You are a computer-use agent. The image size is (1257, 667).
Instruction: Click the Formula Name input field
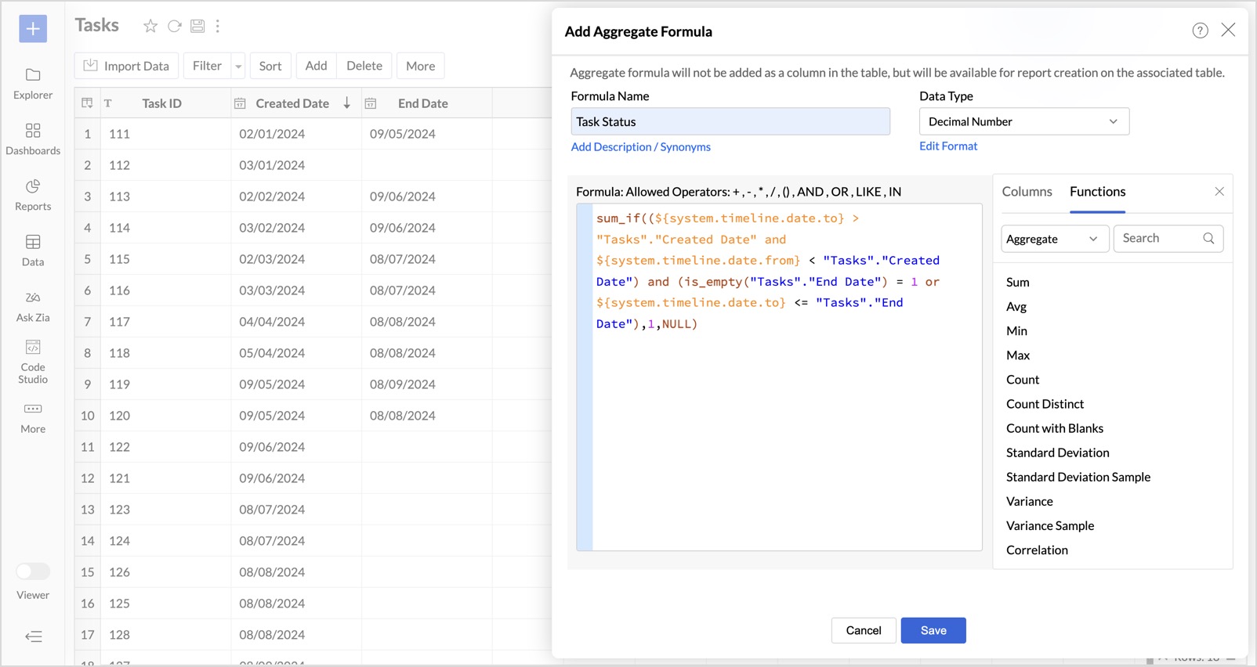[x=730, y=121]
